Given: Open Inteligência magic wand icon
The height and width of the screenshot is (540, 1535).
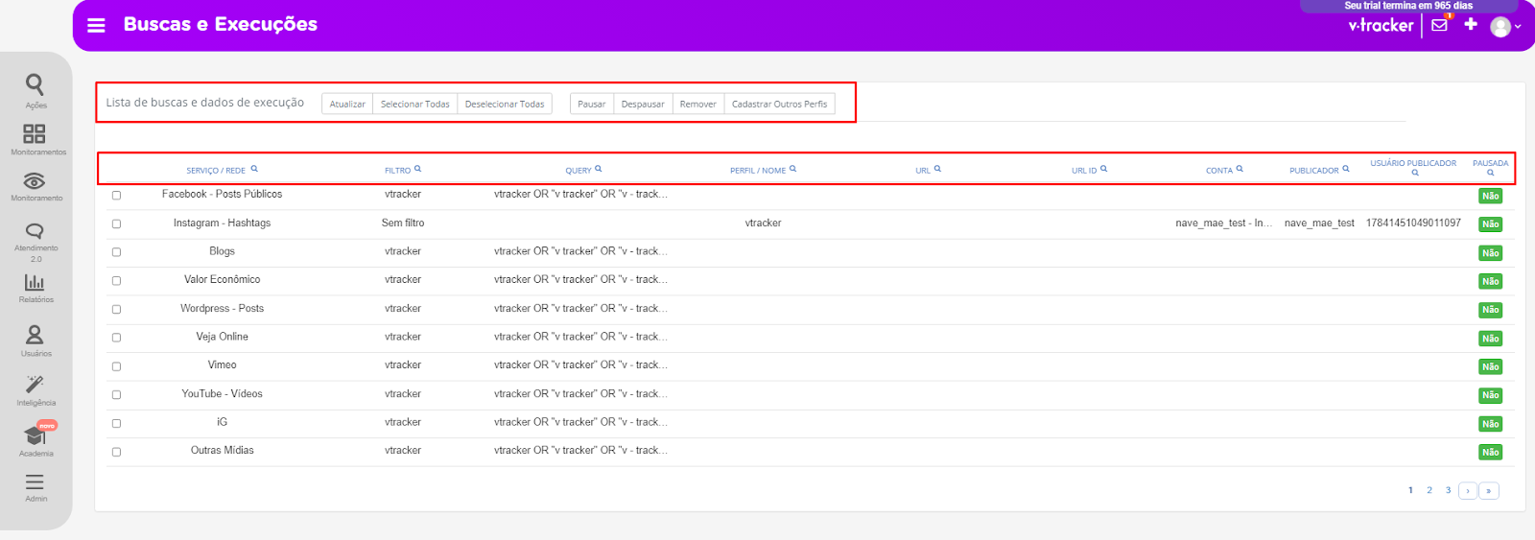Looking at the screenshot, I should 35,385.
